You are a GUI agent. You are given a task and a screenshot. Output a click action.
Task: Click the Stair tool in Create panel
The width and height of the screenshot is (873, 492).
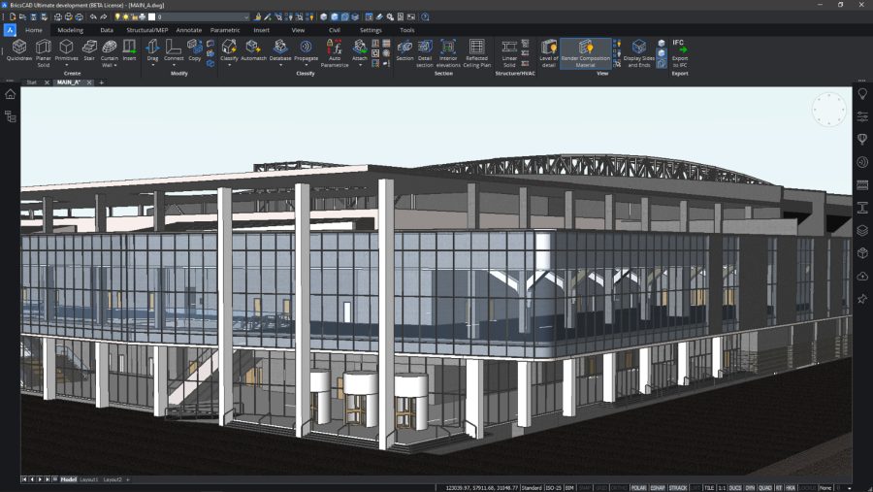(x=89, y=50)
